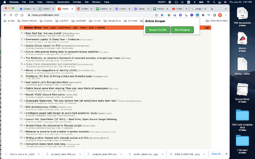Open the 'new' Hacker News link

pyautogui.click(x=45, y=28)
